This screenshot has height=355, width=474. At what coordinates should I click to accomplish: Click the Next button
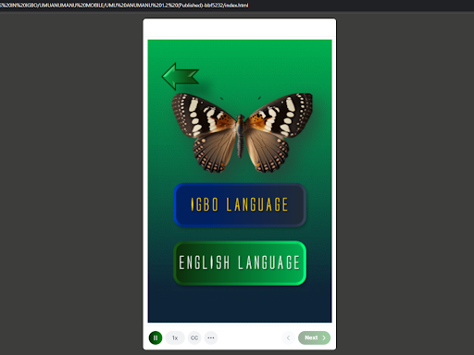coord(314,337)
